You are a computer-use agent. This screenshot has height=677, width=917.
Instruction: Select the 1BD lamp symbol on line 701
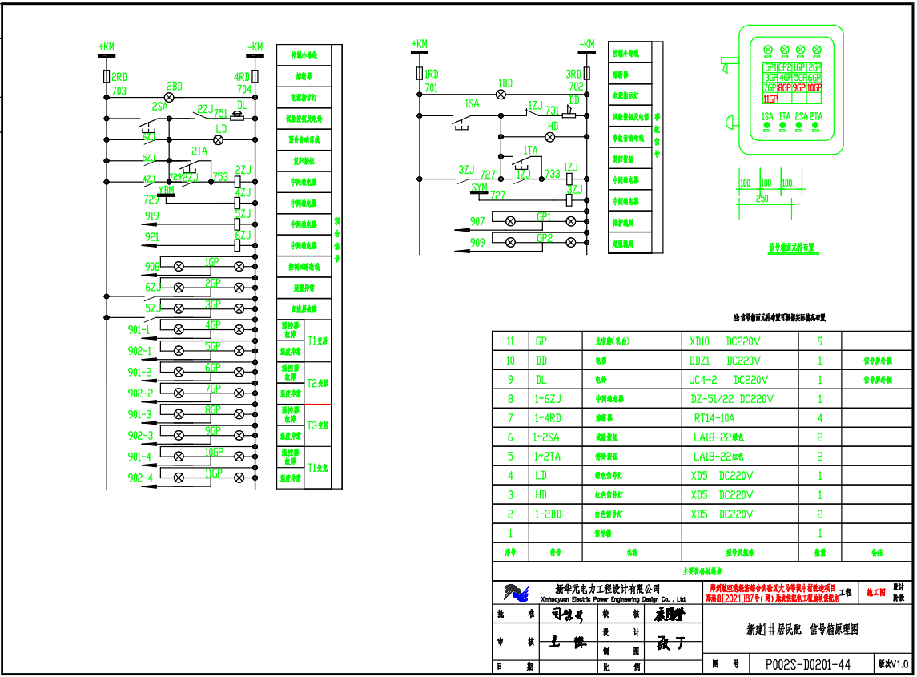(501, 95)
